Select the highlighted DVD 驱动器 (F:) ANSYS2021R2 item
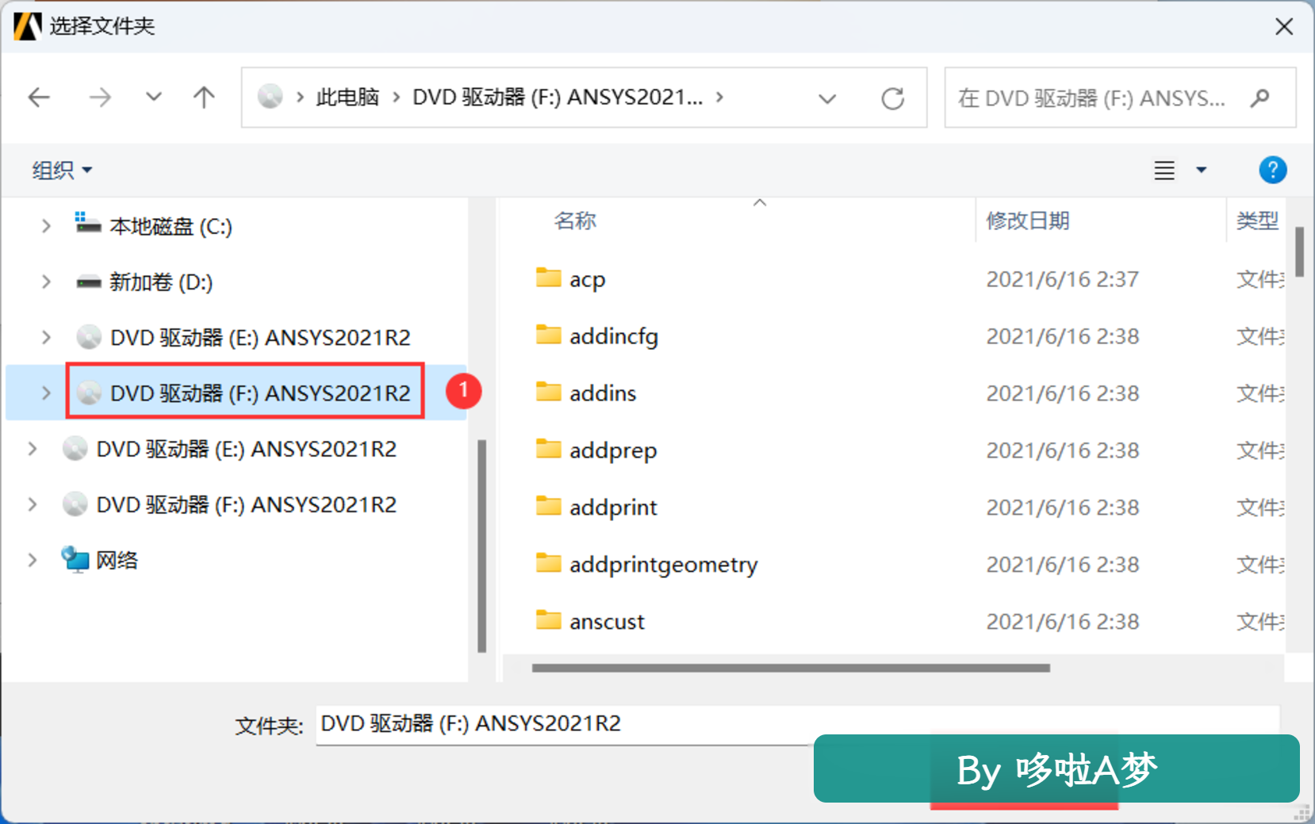Viewport: 1315px width, 824px height. [x=245, y=392]
